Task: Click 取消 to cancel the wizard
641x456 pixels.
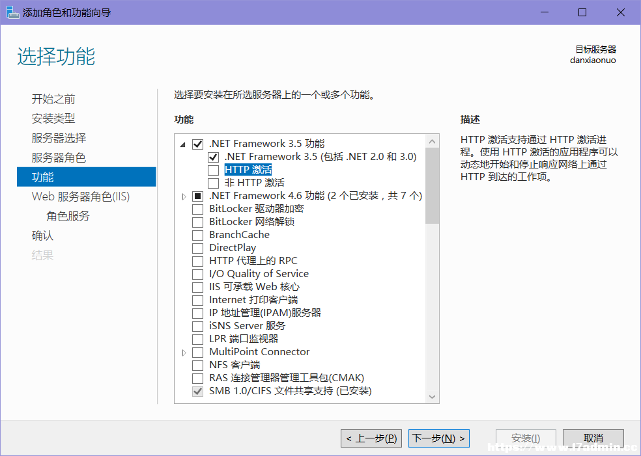Action: [x=593, y=438]
